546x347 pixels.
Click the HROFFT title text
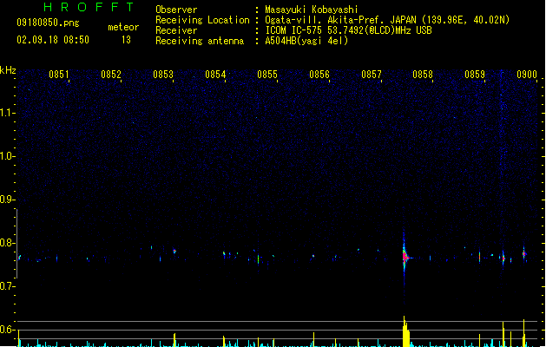point(89,7)
